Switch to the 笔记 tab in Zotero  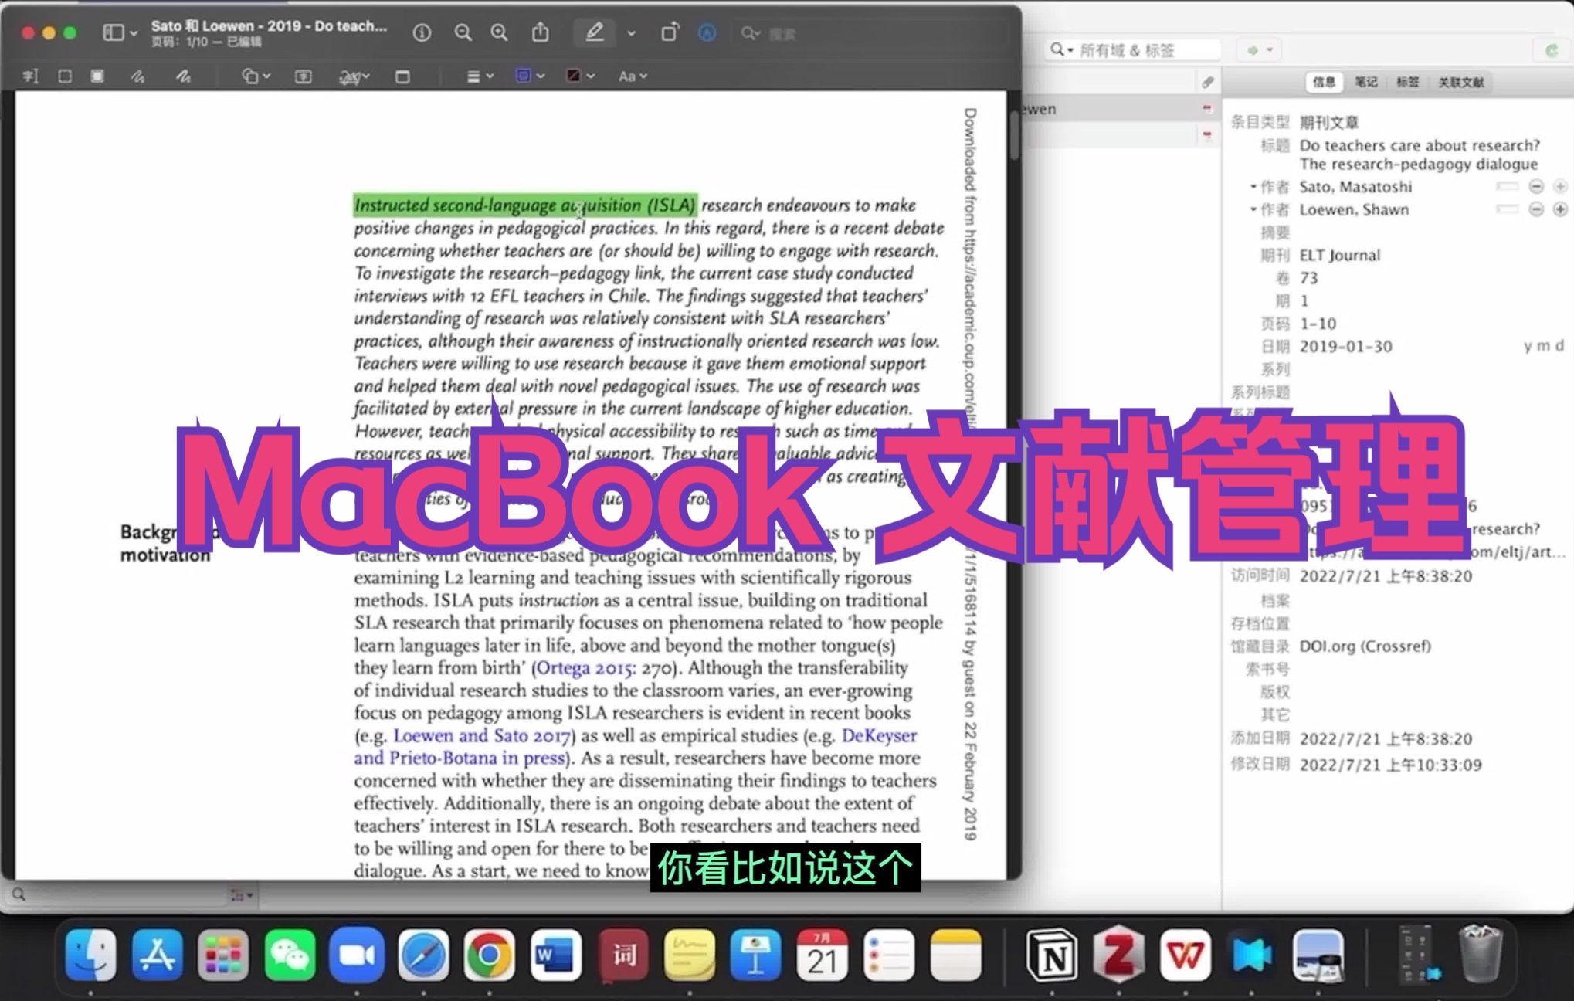point(1365,82)
